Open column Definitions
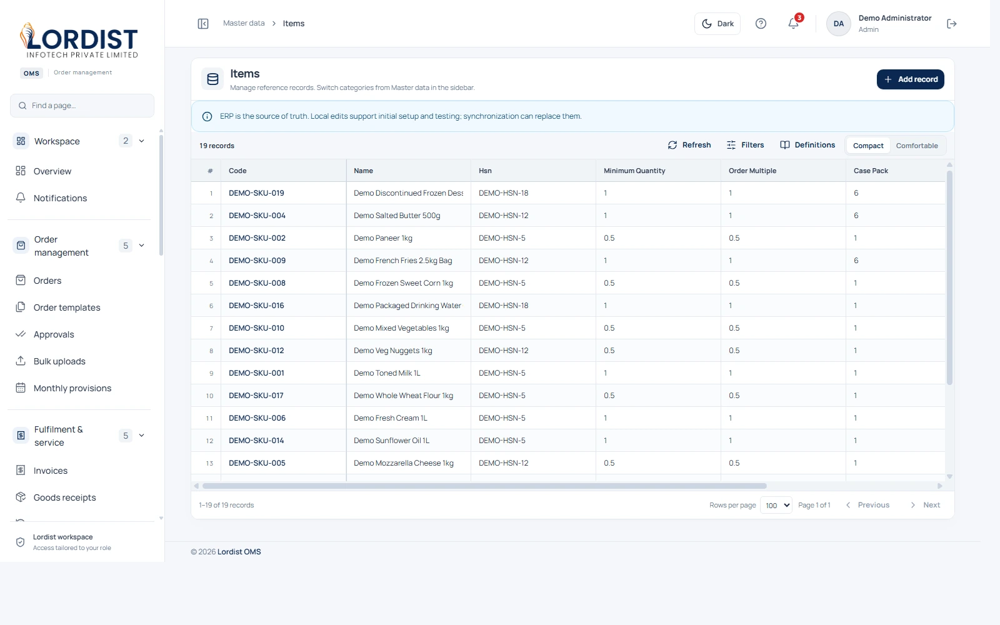This screenshot has width=1000, height=625. (807, 145)
